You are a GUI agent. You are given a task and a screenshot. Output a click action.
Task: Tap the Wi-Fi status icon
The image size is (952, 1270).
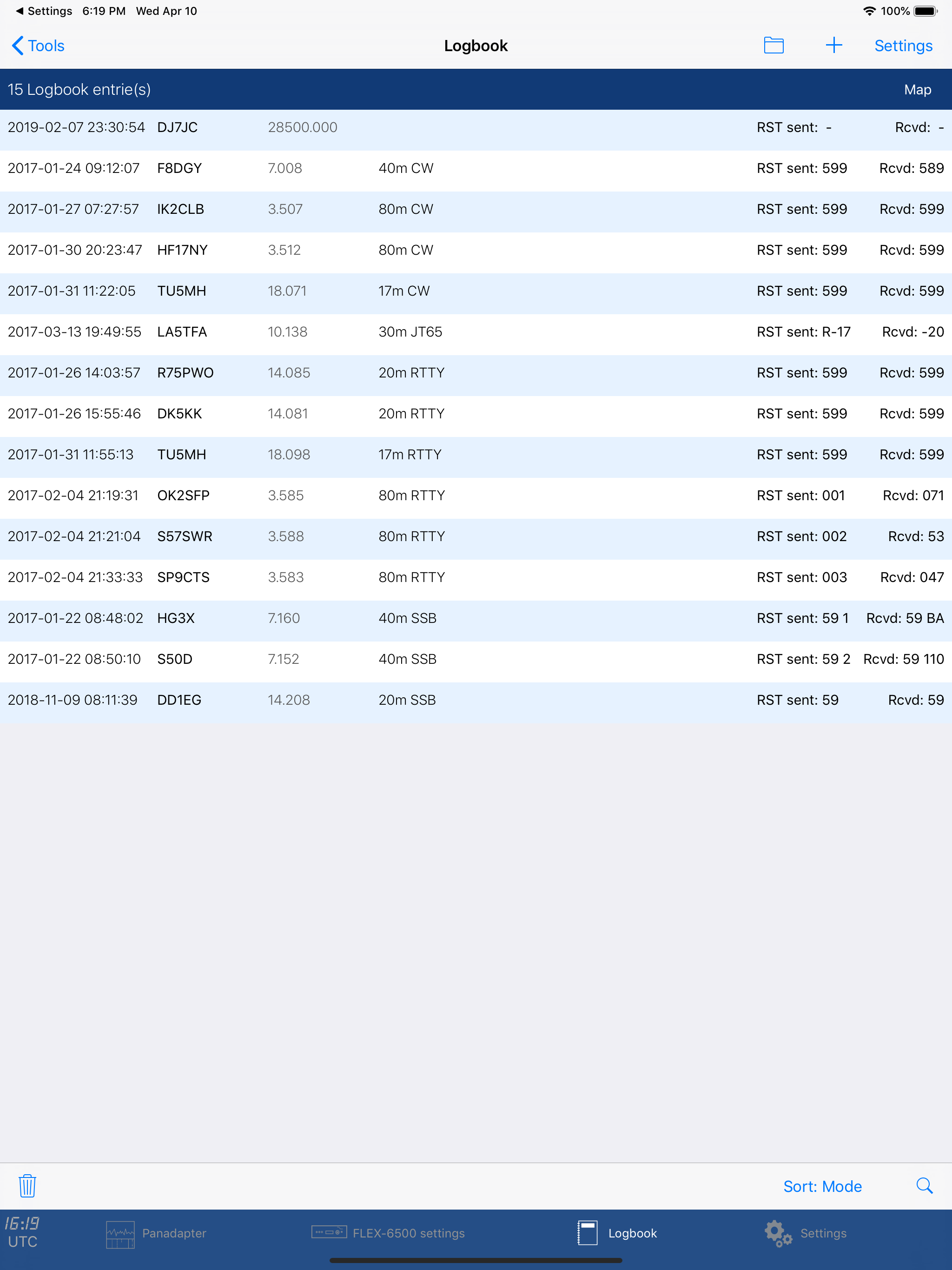click(869, 11)
